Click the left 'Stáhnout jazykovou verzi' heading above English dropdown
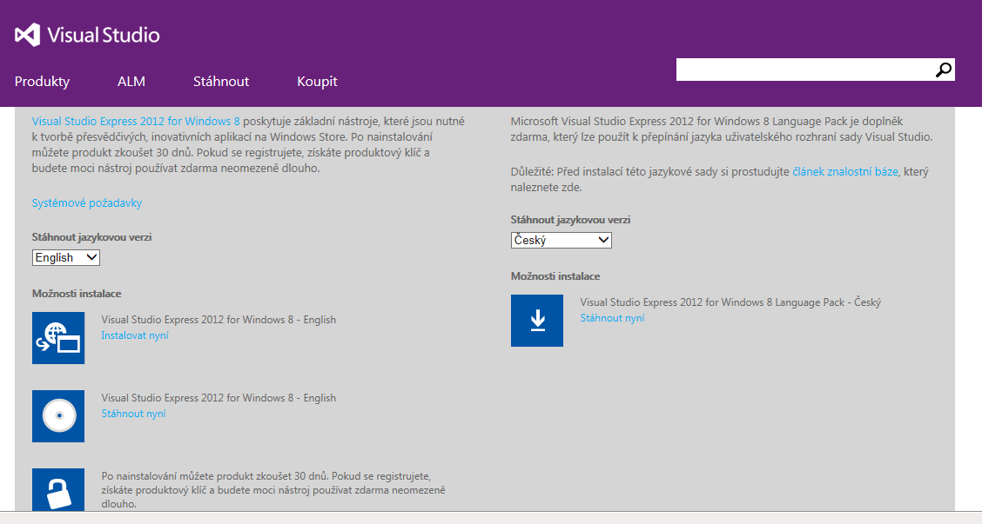Screen dimensions: 982x524 91,237
